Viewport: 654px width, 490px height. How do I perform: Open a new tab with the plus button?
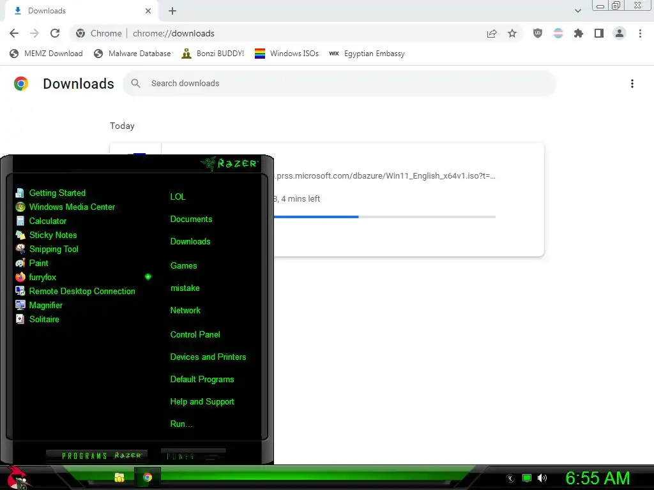coord(172,11)
